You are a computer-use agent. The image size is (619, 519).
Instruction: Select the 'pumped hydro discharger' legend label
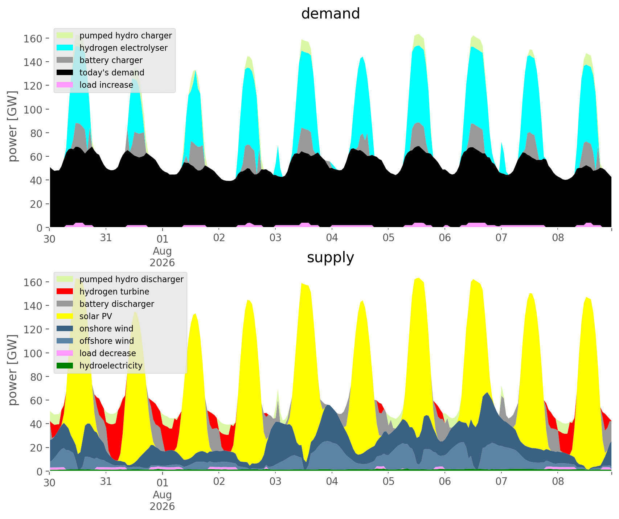131,280
